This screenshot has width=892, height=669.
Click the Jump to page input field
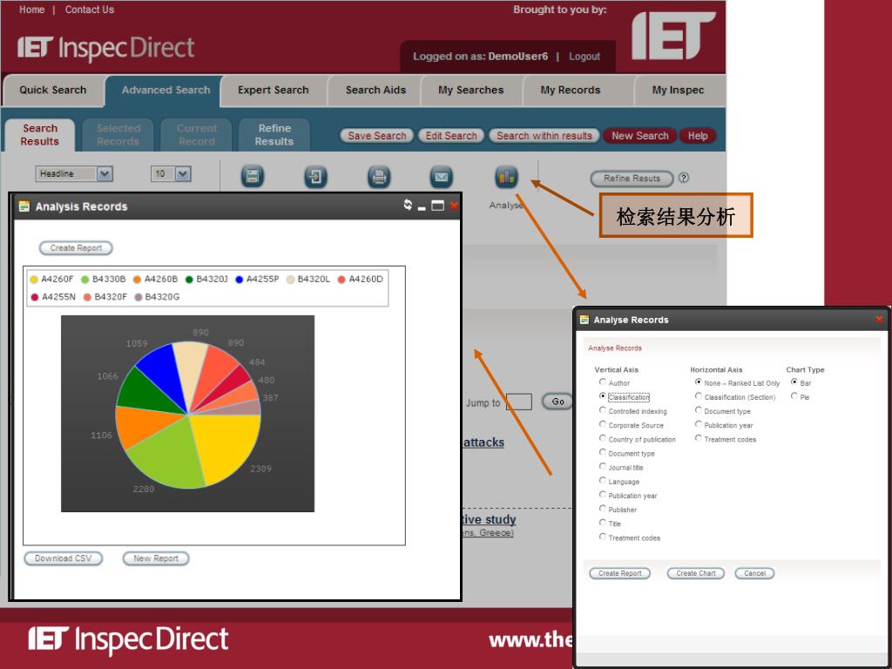coord(519,402)
